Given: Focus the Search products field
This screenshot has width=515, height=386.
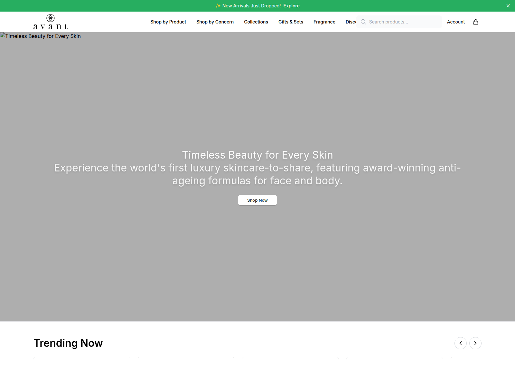Looking at the screenshot, I should coord(399,22).
